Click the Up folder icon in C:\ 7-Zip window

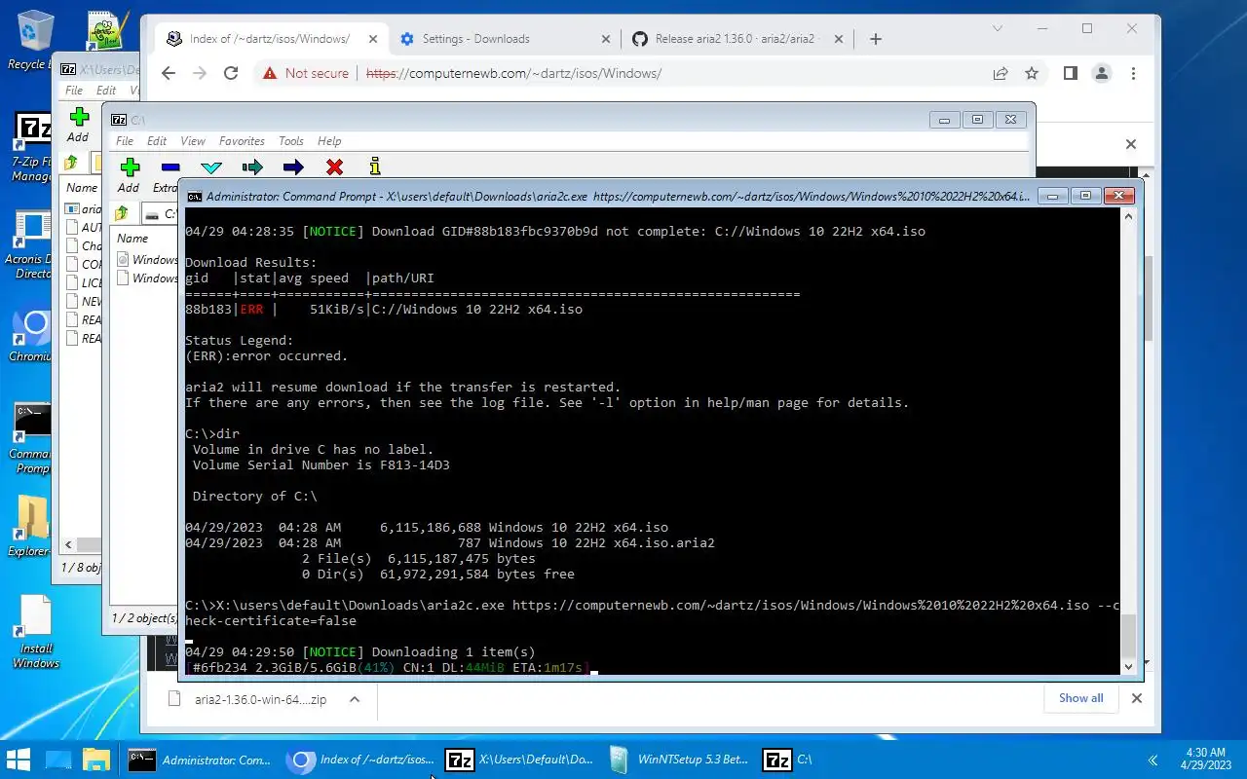(x=121, y=213)
